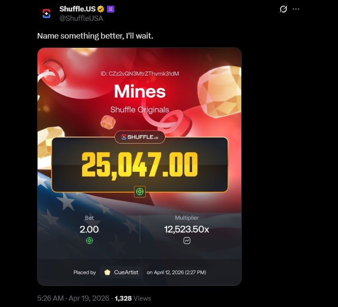338x307 pixels.
Task: Click the chart icon under the Multiplier value
Action: point(187,241)
